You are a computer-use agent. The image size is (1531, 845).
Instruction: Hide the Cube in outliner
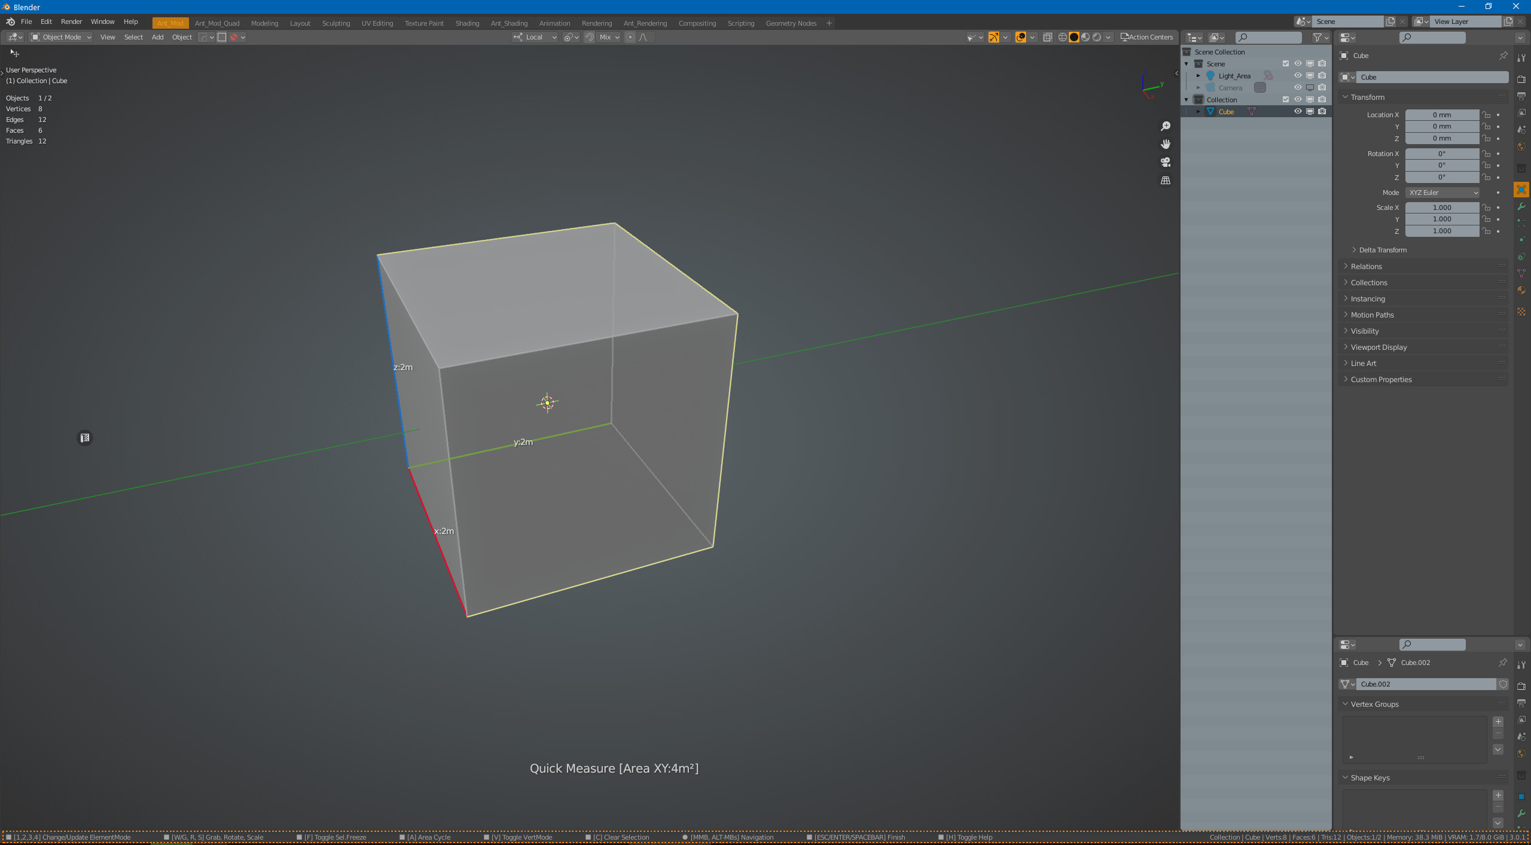coord(1298,111)
